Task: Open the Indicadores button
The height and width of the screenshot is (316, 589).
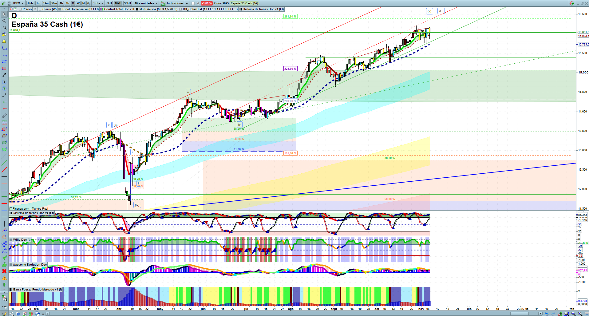Action: (x=172, y=3)
